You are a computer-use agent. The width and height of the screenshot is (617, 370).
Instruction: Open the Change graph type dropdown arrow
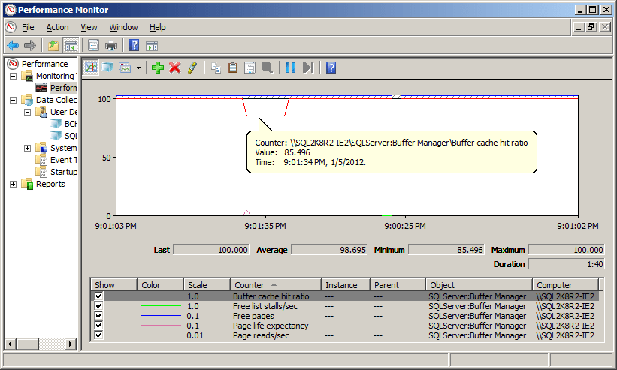(139, 68)
